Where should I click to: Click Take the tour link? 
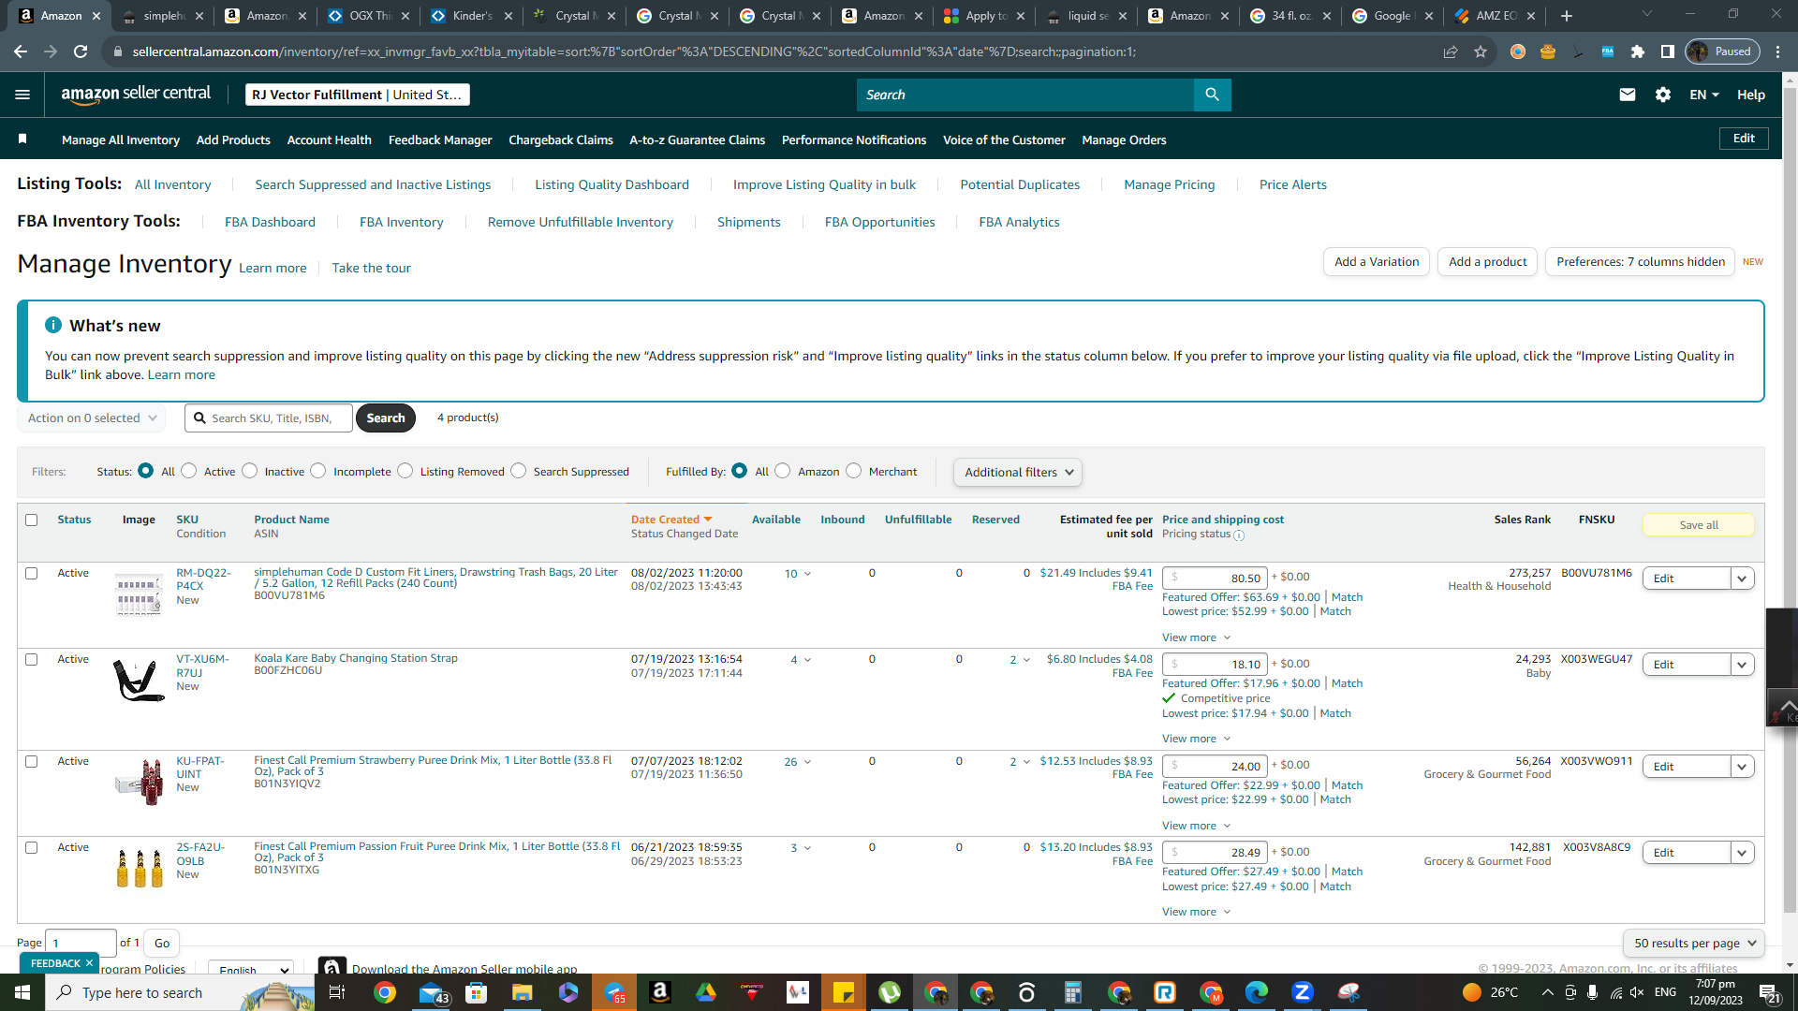tap(372, 268)
